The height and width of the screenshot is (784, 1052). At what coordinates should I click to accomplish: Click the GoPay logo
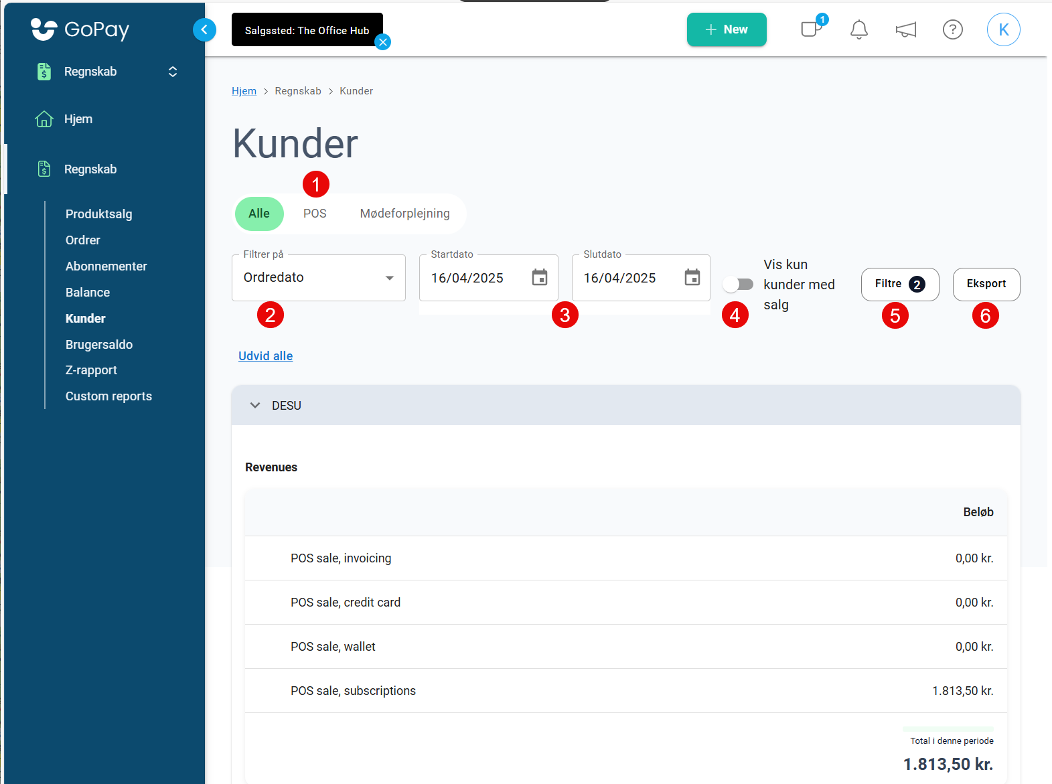point(80,29)
